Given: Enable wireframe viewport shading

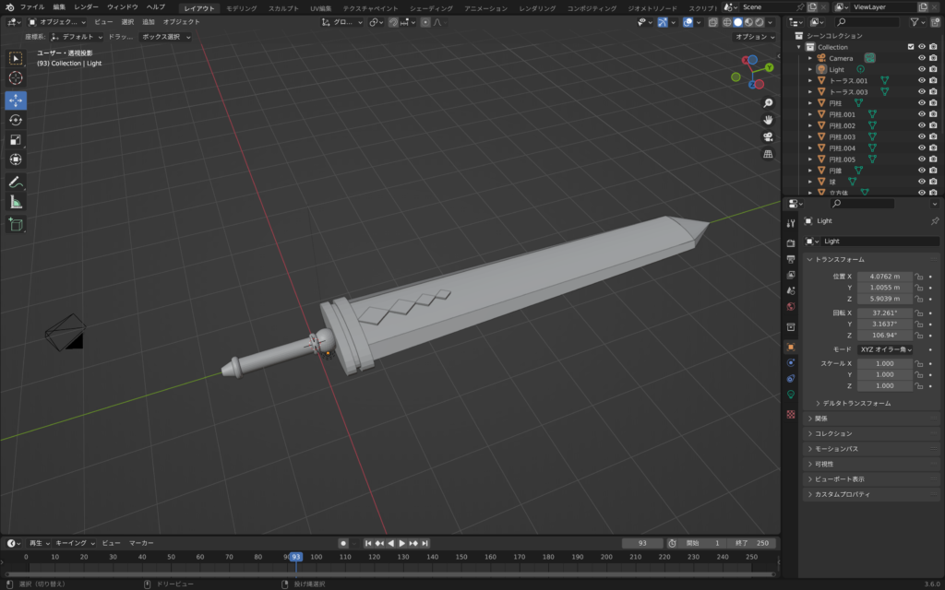Looking at the screenshot, I should [727, 22].
